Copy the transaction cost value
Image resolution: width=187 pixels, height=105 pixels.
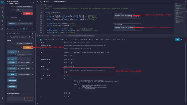tap(72, 59)
